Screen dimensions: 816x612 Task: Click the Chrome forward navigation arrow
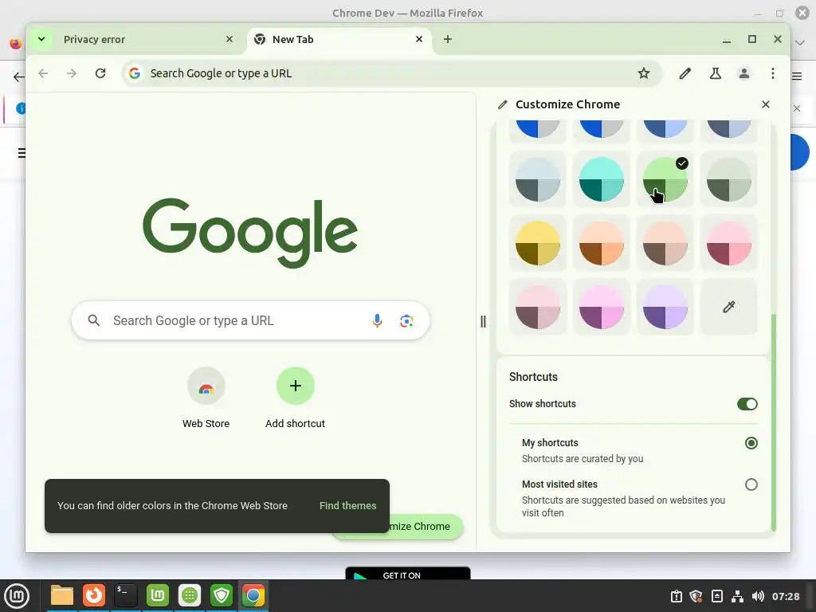pos(71,73)
